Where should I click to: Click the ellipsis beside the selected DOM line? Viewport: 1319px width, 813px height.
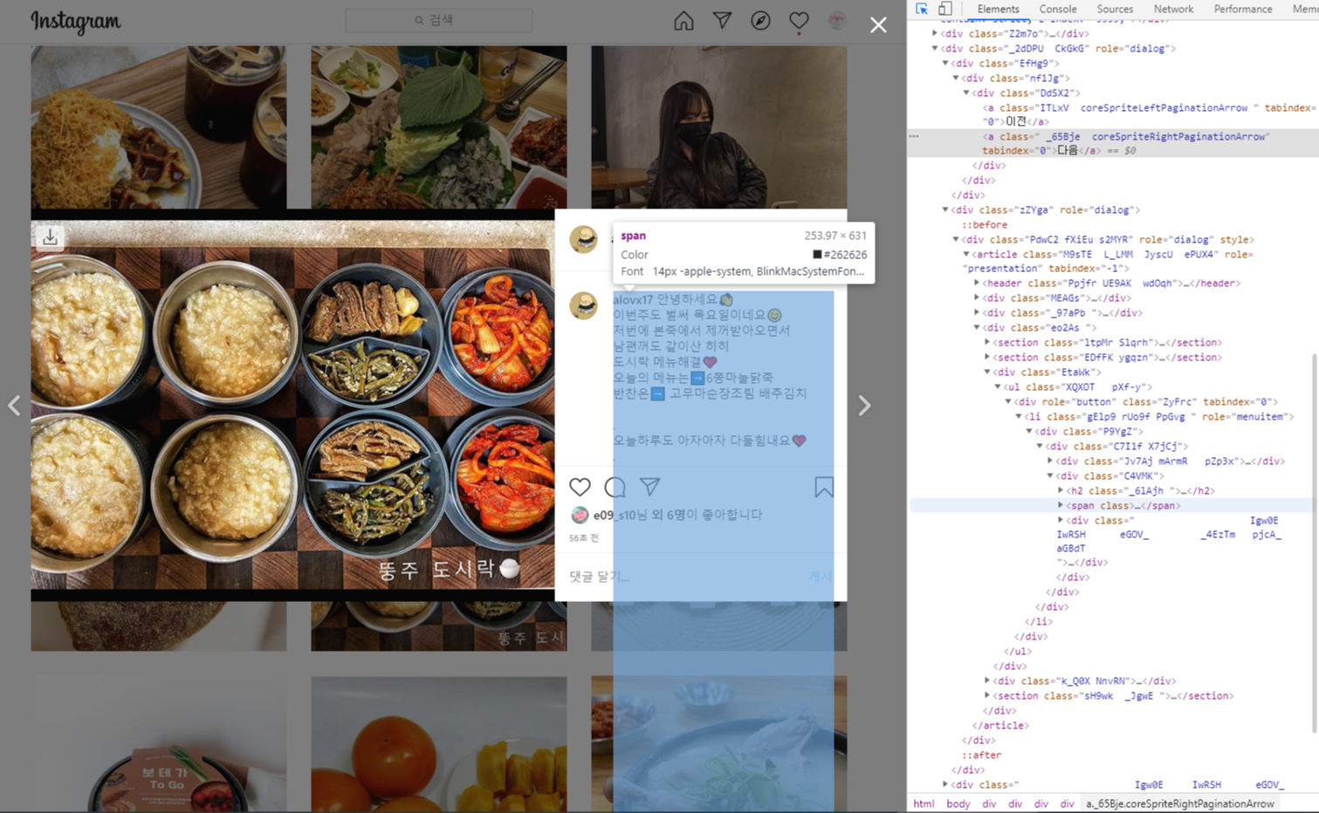914,136
